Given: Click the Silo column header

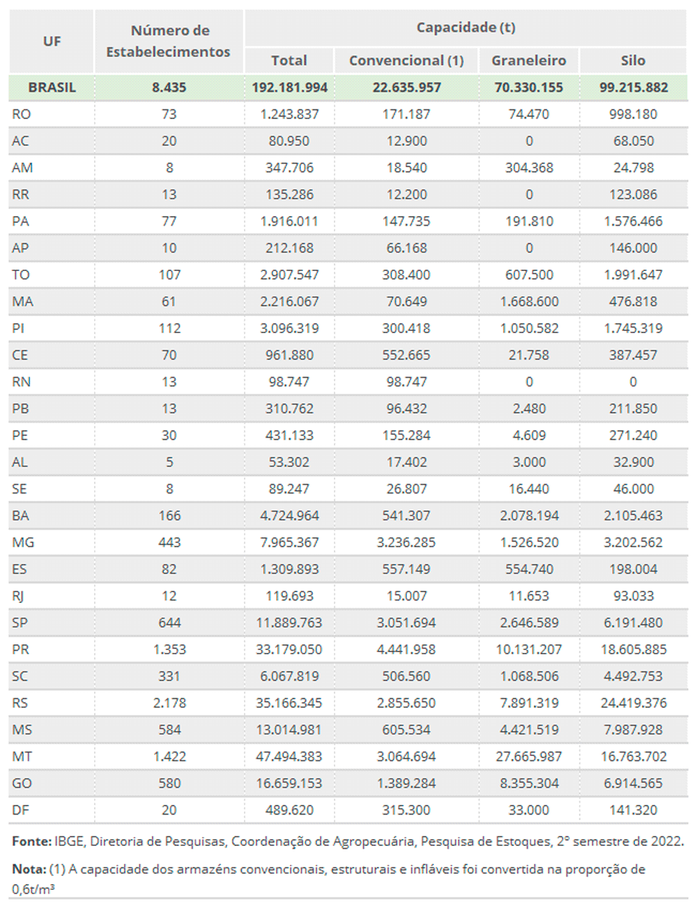Looking at the screenshot, I should [633, 61].
